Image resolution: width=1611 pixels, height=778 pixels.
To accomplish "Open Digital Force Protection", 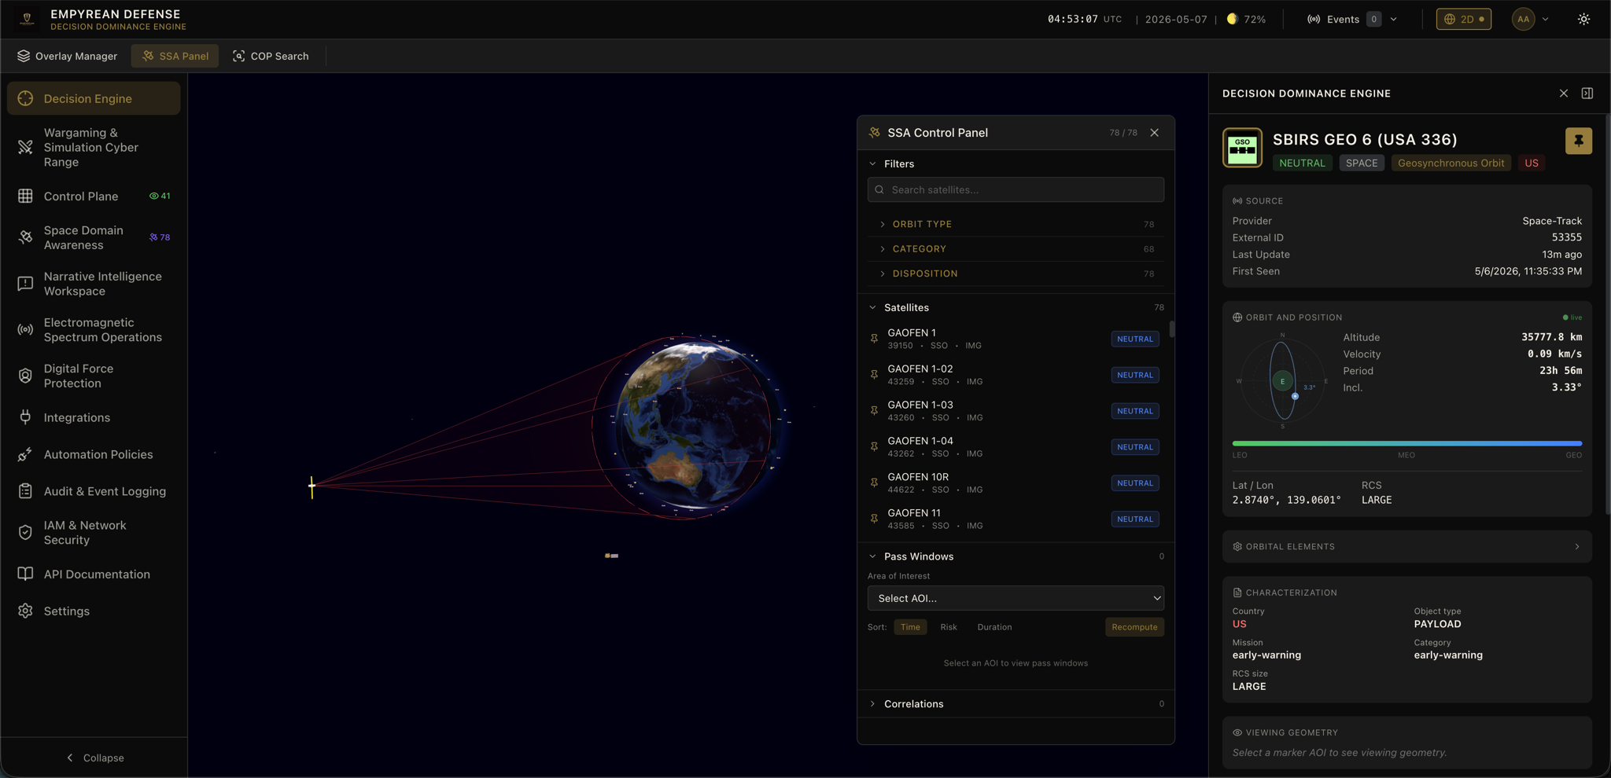I will (x=94, y=376).
